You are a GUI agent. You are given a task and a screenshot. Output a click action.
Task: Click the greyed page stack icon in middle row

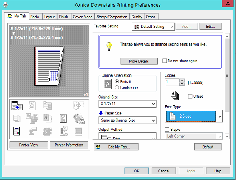coord(17,118)
